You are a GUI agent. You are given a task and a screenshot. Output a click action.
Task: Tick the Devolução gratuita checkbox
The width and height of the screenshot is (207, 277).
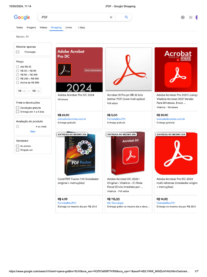(x=18, y=108)
